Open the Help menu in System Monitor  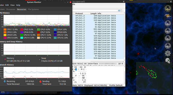click(x=18, y=5)
